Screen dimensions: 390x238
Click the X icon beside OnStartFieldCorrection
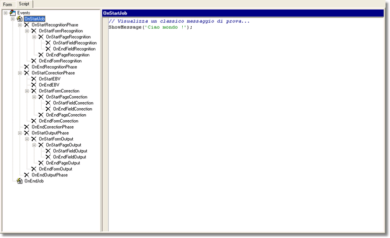point(48,103)
